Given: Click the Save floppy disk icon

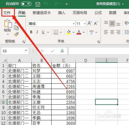Looking at the screenshot, I should click(x=38, y=4).
